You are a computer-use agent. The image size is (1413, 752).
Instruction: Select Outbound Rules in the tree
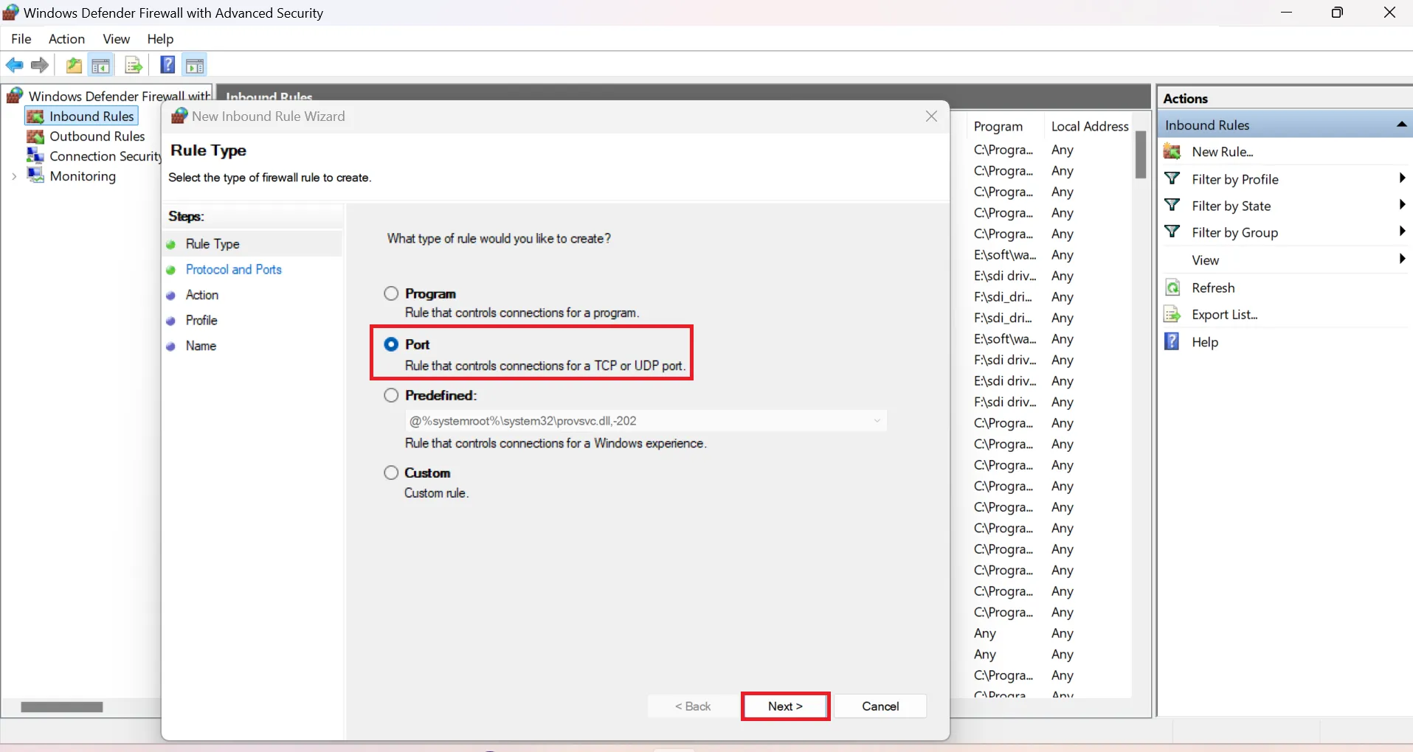[x=97, y=136]
